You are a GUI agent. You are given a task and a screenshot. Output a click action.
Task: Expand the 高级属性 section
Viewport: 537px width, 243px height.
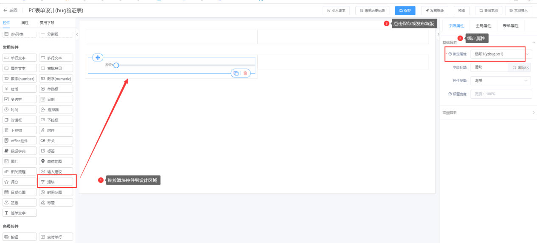(x=488, y=113)
